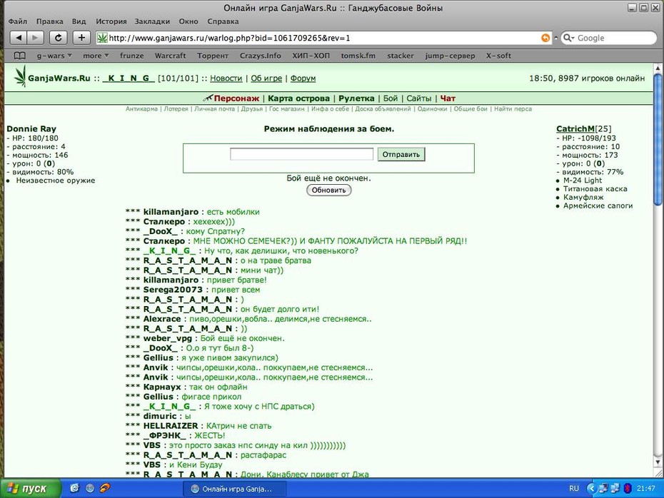The width and height of the screenshot is (664, 498).
Task: Click the orange RSS/snapback icon in address bar
Action: 546,38
